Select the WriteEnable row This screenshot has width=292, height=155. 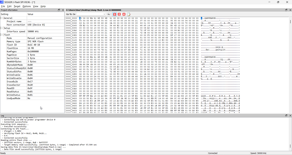pos(32,75)
